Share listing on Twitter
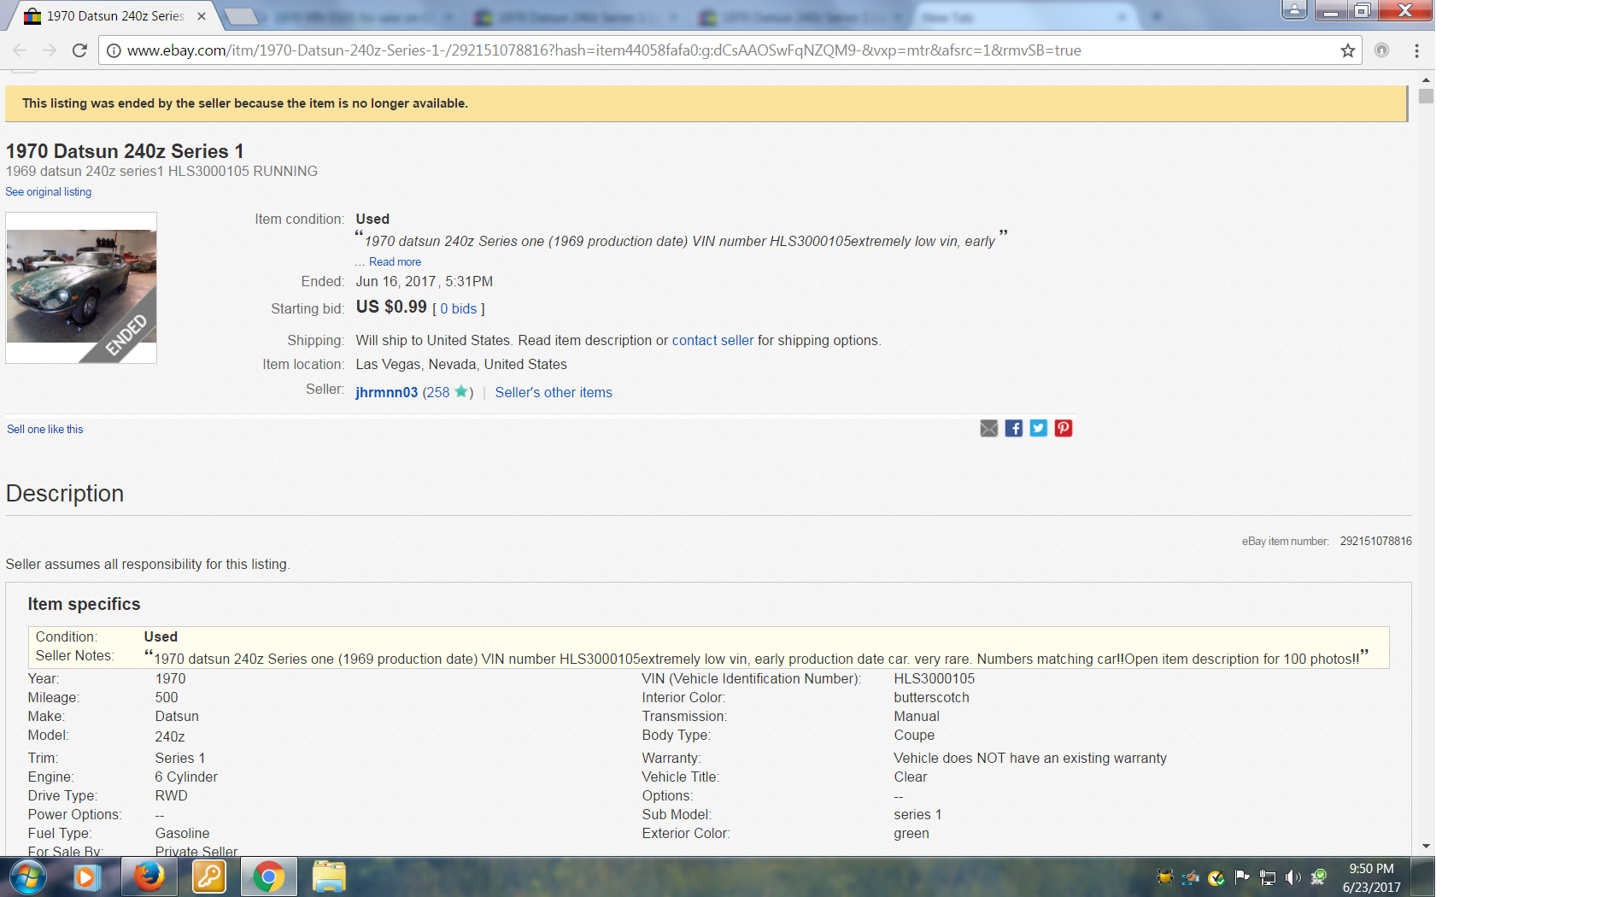This screenshot has height=897, width=1606. tap(1039, 428)
